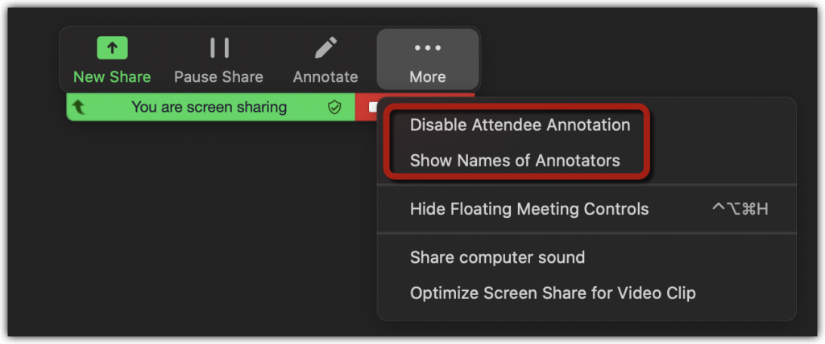Collapse the More dropdown via its label

(x=428, y=76)
